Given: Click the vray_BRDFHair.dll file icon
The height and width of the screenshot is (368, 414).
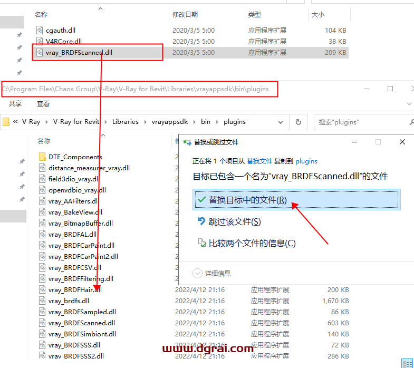Looking at the screenshot, I should point(42,289).
